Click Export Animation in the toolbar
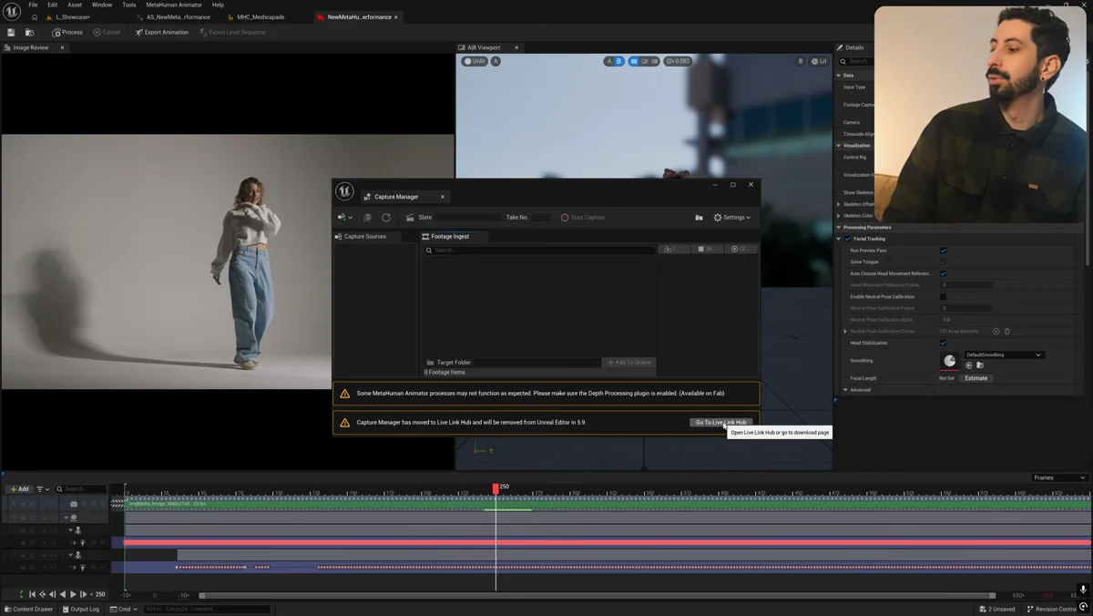Viewport: 1093px width, 616px height. coord(162,32)
